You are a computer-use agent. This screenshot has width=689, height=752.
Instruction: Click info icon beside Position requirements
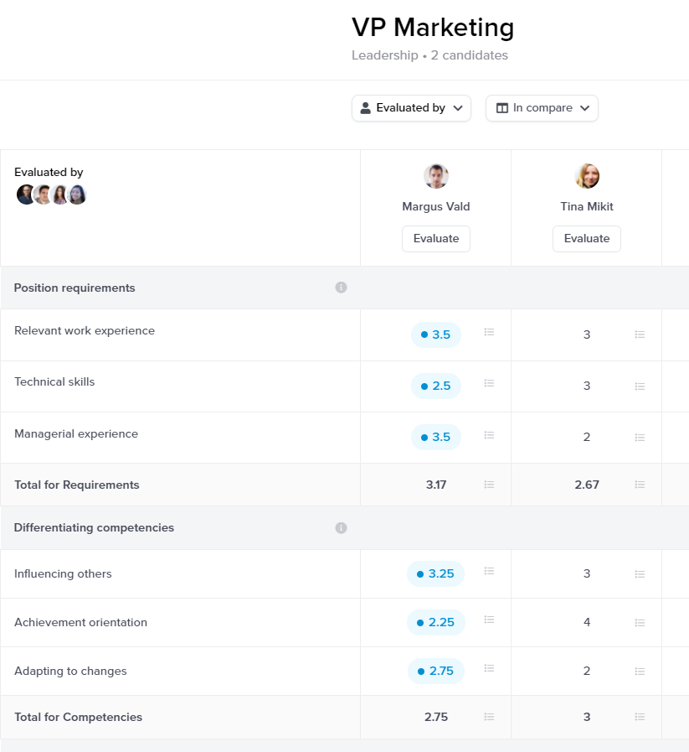341,288
